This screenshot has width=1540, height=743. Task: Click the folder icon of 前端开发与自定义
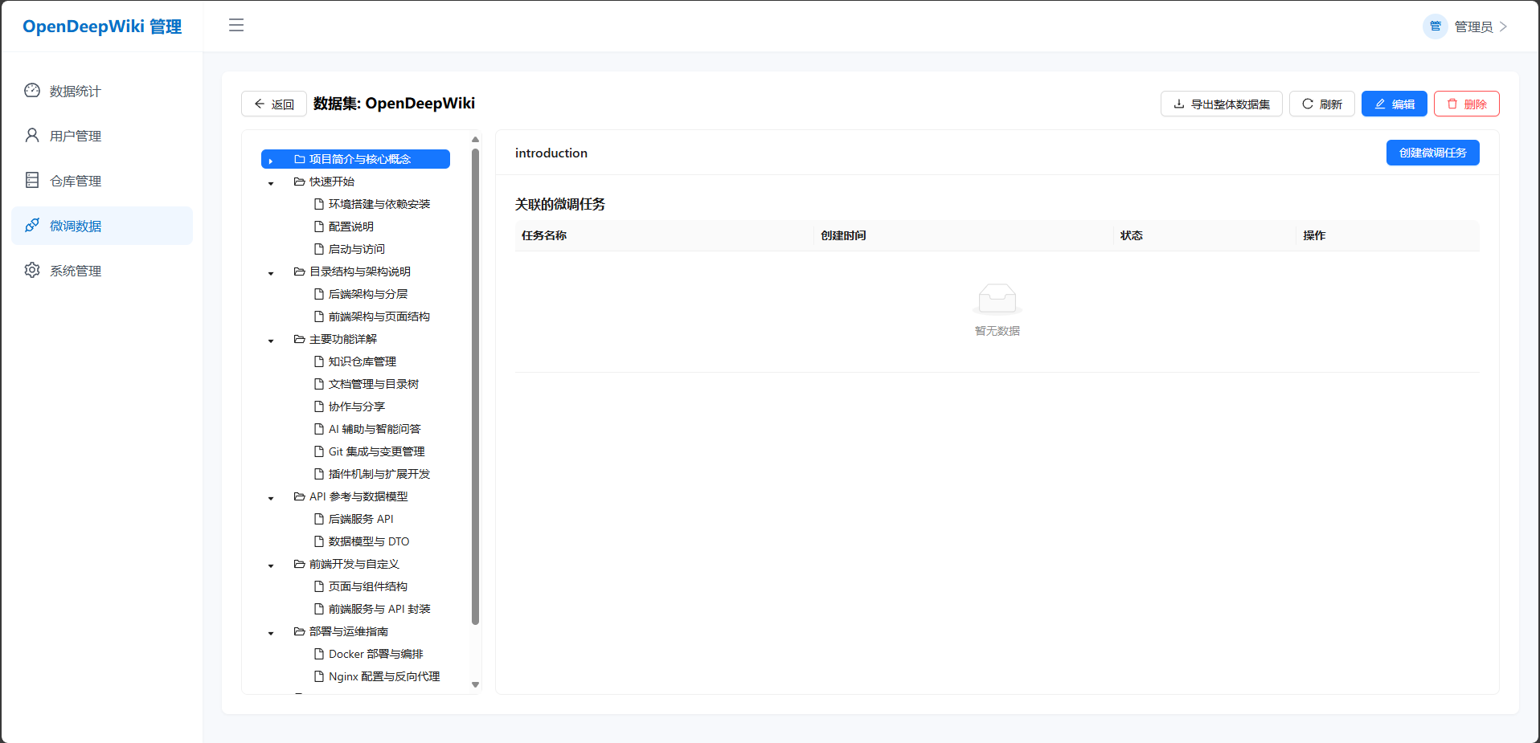tap(300, 564)
